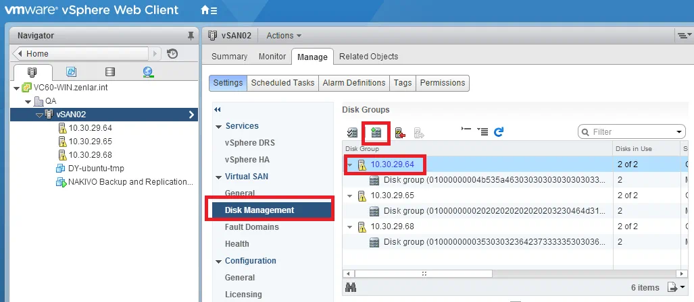Pin the Navigator panel
Viewport: 694px width, 302px height.
(191, 36)
